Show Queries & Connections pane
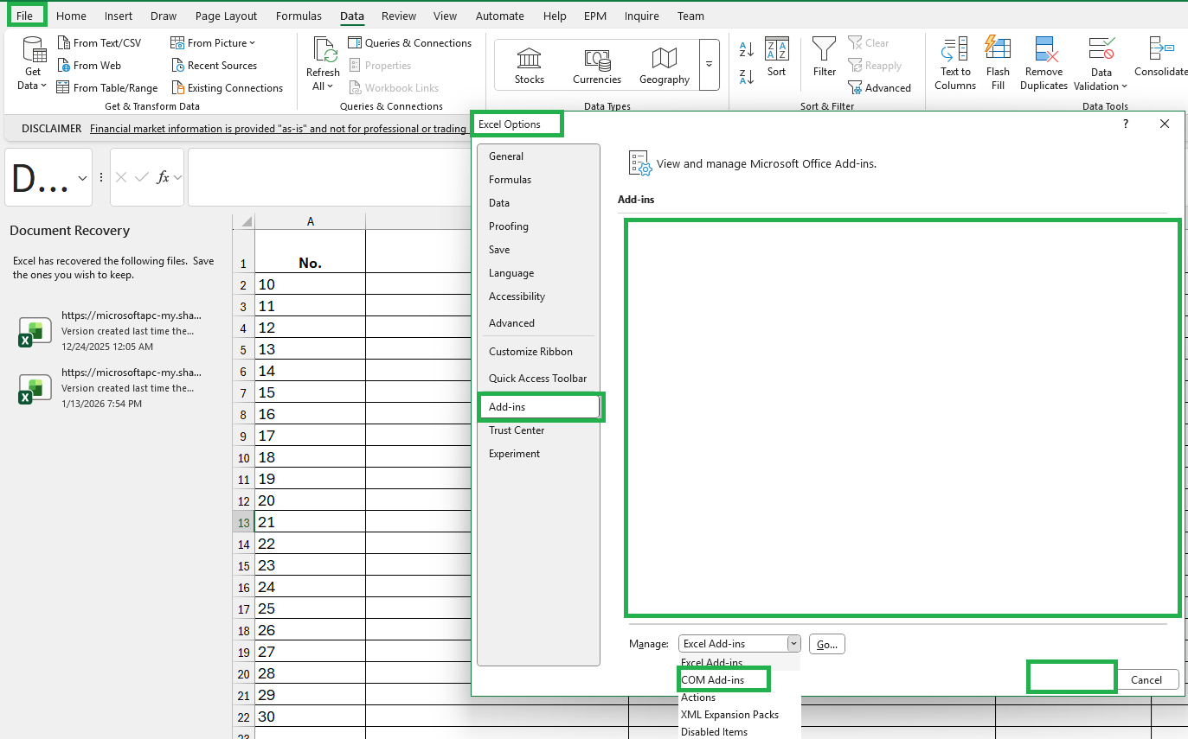The height and width of the screenshot is (739, 1188). coord(409,42)
